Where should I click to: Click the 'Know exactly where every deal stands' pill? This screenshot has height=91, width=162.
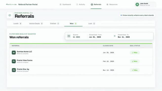(137, 15)
